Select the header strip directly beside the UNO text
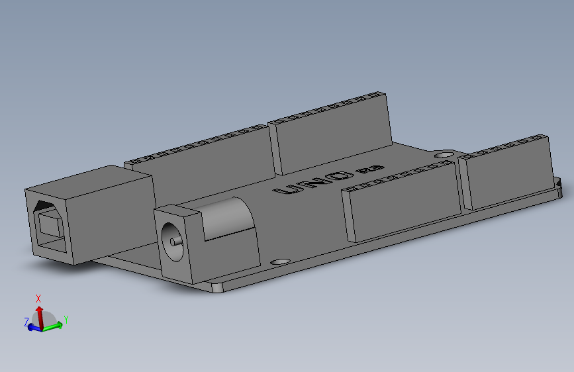Image resolution: width=574 pixels, height=372 pixels. (401, 202)
